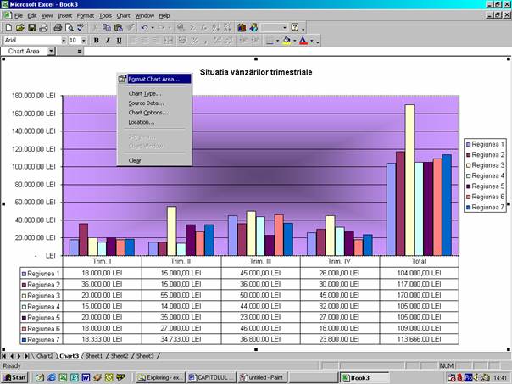Toggle Italic formatting button
The height and width of the screenshot is (384, 512).
pos(108,40)
